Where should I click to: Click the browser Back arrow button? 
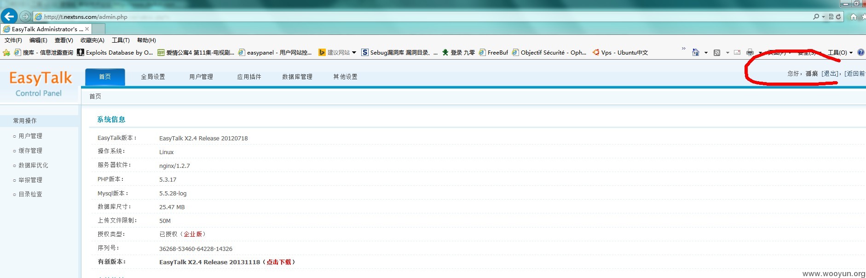coord(9,17)
